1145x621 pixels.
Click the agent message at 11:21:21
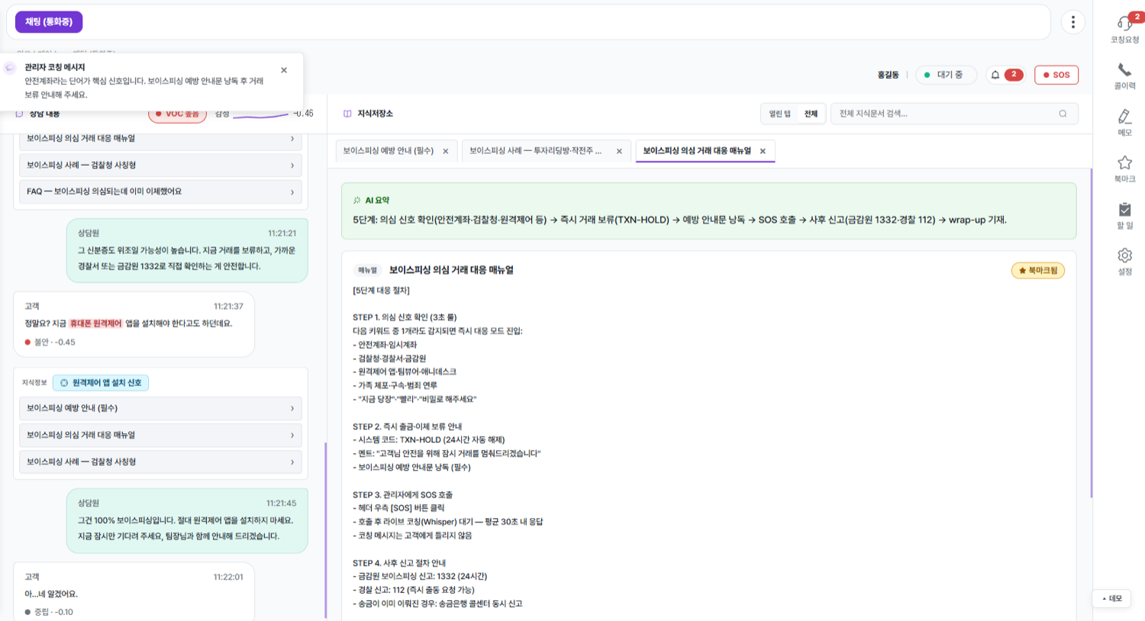click(x=187, y=250)
